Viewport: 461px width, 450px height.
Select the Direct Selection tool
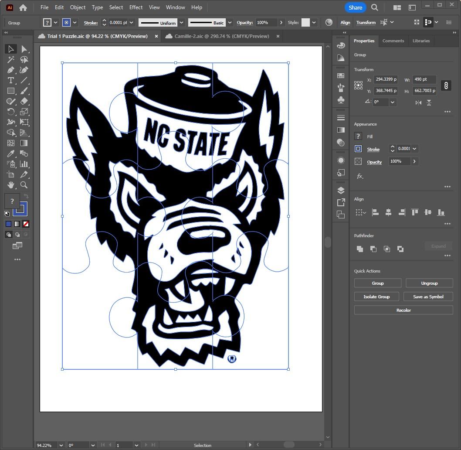(x=24, y=49)
